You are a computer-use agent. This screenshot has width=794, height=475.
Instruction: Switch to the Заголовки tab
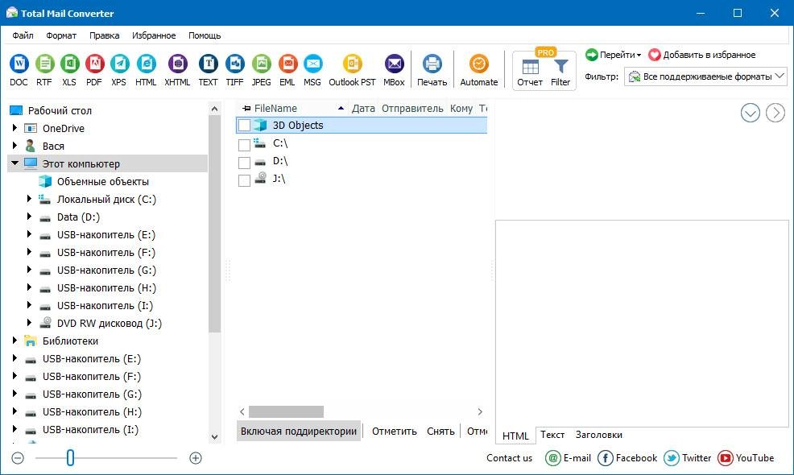coord(598,435)
